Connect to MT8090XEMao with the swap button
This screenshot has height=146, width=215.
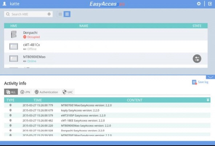[x=197, y=59]
